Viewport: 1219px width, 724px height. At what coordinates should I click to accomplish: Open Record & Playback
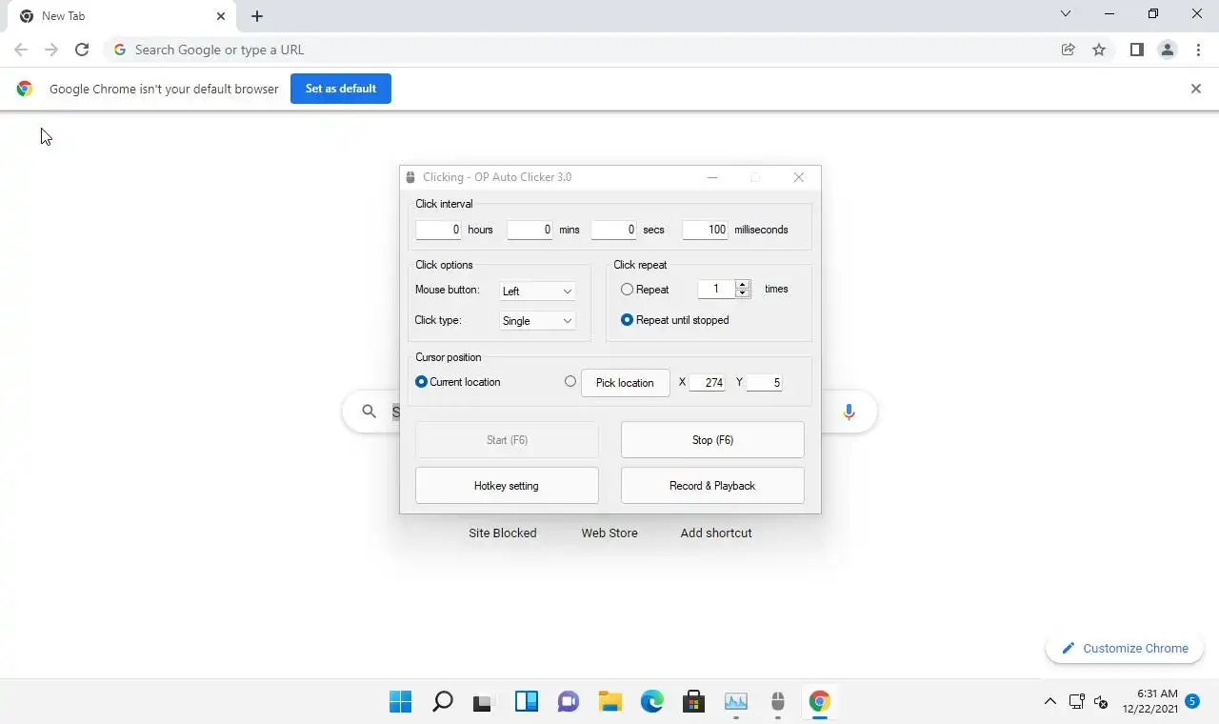pyautogui.click(x=712, y=486)
